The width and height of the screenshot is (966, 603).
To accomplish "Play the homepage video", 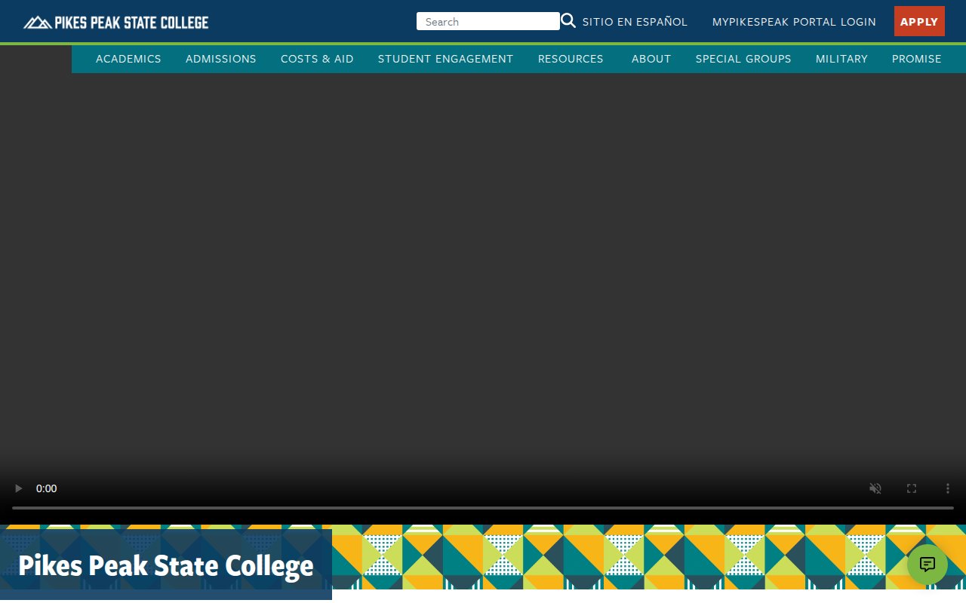I will (x=19, y=488).
